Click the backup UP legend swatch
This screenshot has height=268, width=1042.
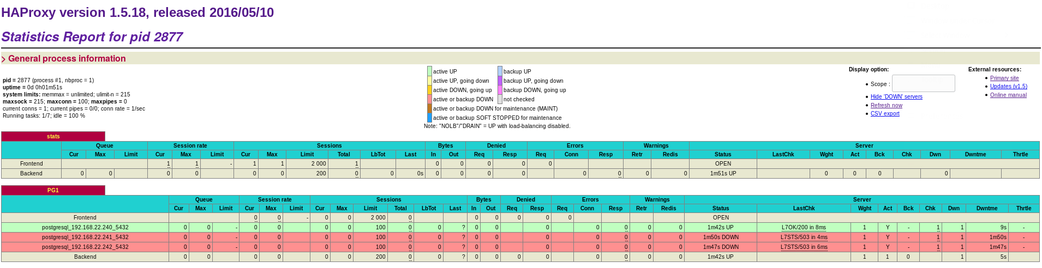click(x=500, y=71)
